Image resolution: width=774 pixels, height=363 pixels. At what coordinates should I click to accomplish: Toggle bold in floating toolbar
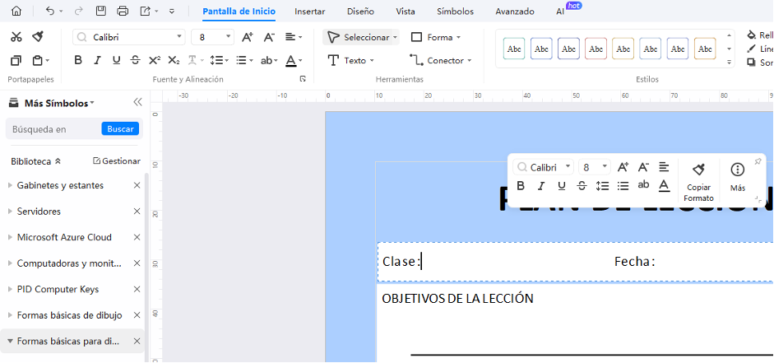[x=521, y=186]
